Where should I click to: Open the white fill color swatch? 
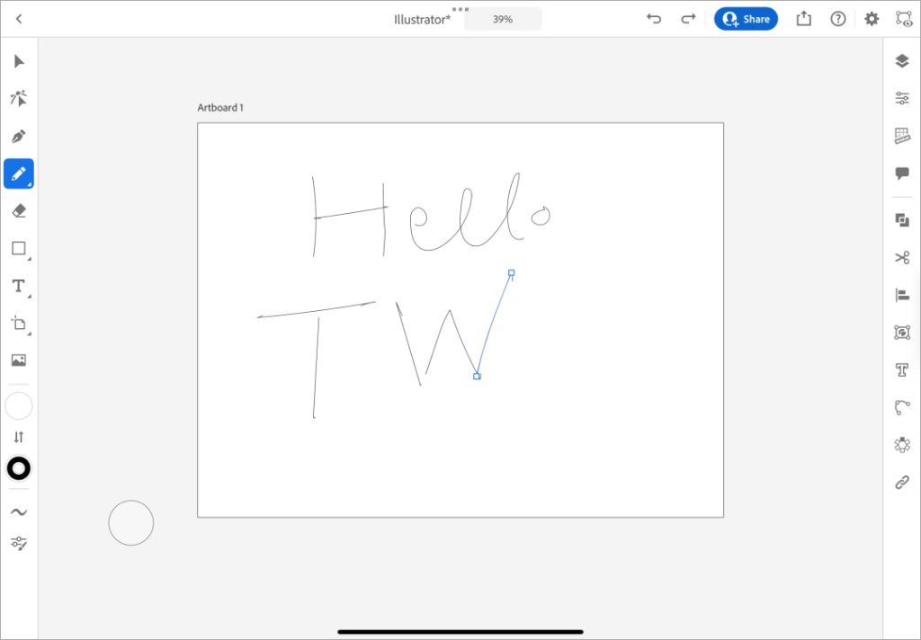click(19, 406)
